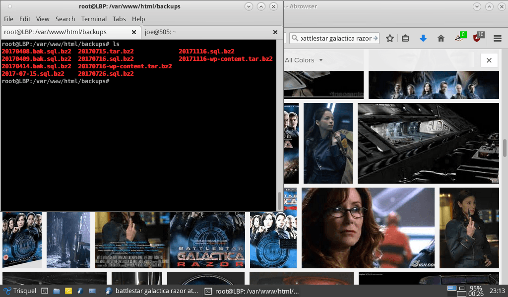Image resolution: width=508 pixels, height=297 pixels.
Task: Submit search with the arrow in search box
Action: pyautogui.click(x=376, y=38)
